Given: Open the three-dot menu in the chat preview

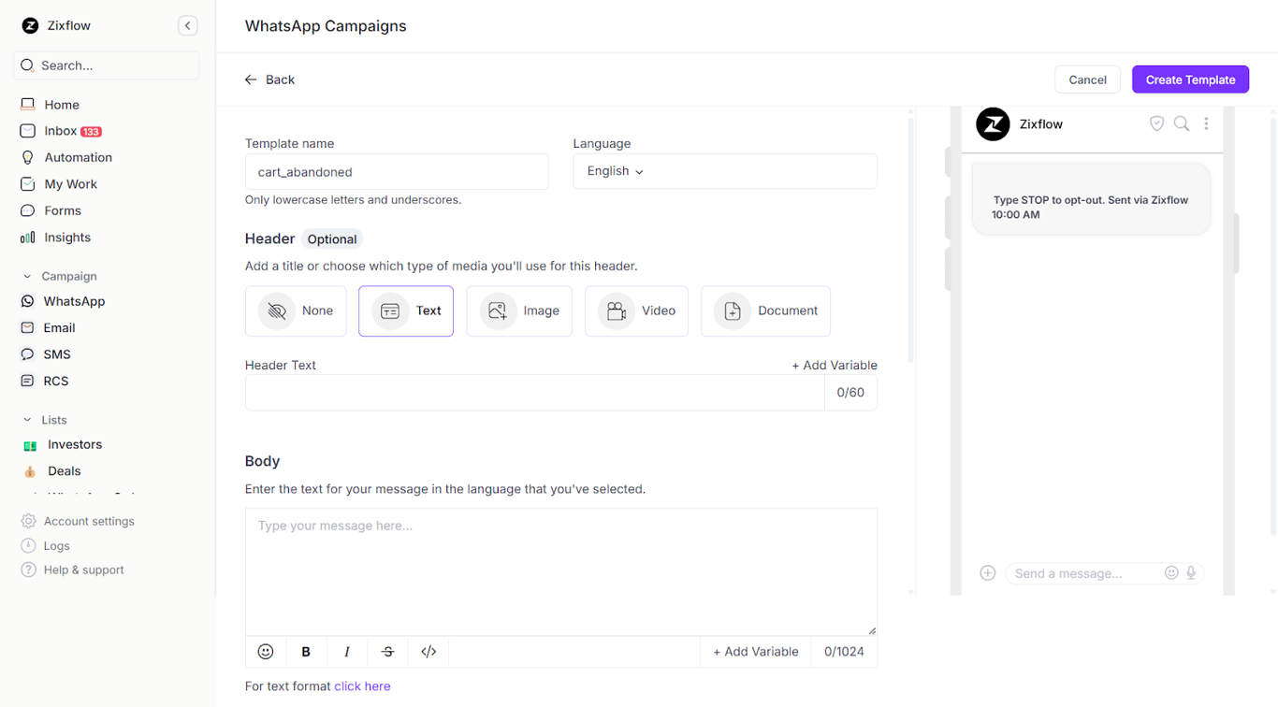Looking at the screenshot, I should tap(1206, 123).
